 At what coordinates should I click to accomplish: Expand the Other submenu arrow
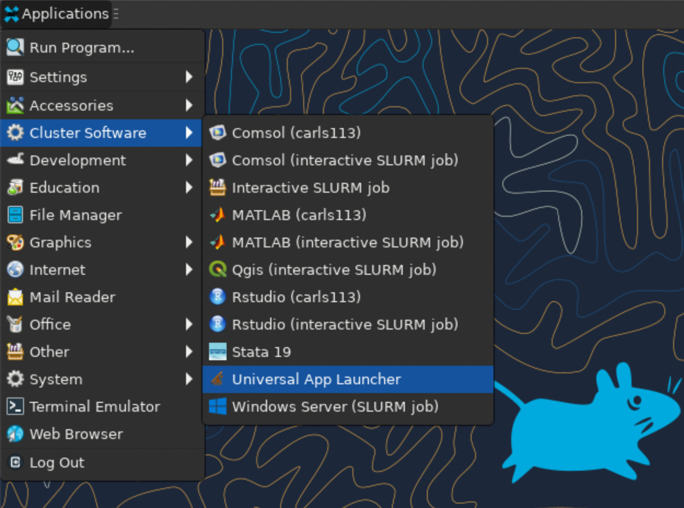pyautogui.click(x=189, y=351)
